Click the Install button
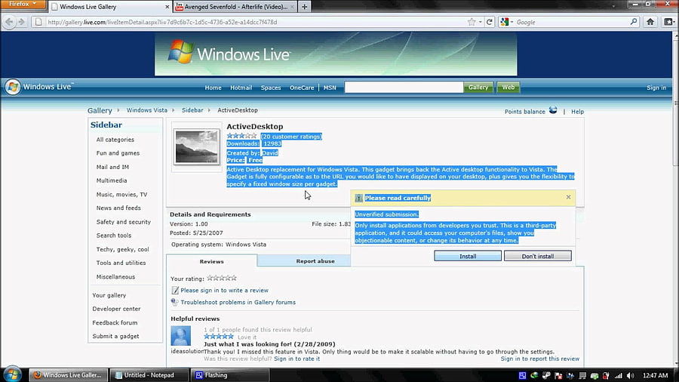679x382 pixels. [468, 256]
